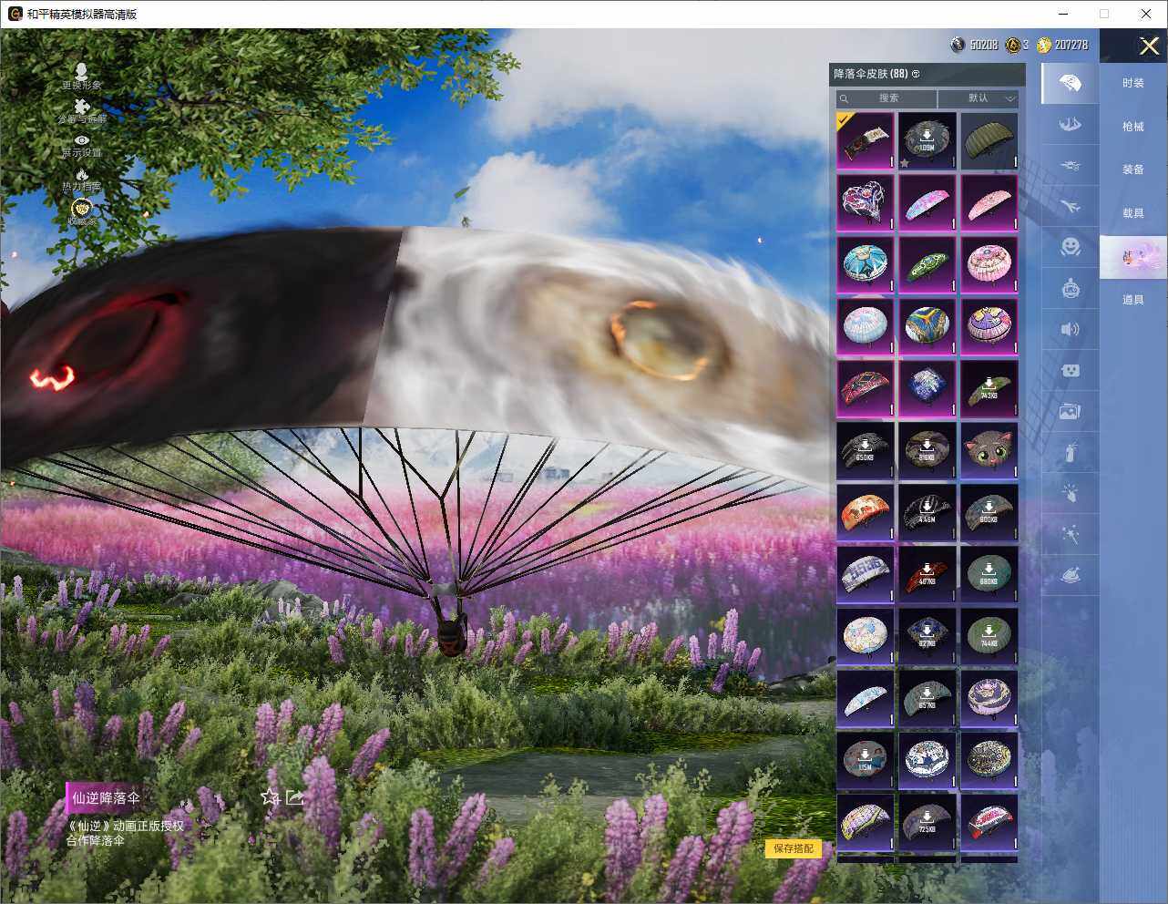Select the picture-frame background category icon
Viewport: 1168px width, 904px height.
(x=1071, y=411)
